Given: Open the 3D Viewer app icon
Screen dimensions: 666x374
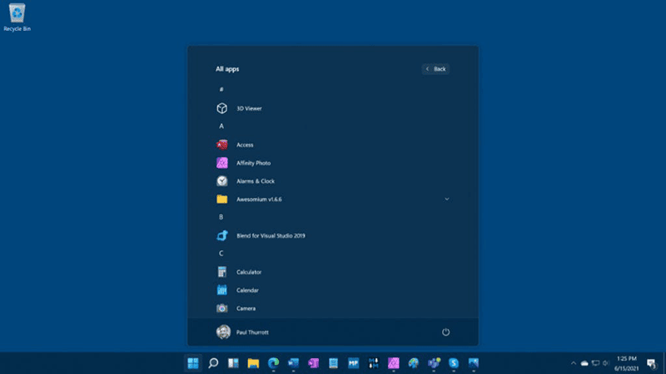Looking at the screenshot, I should (221, 108).
